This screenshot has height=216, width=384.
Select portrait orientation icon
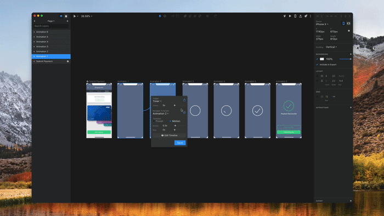point(343,24)
